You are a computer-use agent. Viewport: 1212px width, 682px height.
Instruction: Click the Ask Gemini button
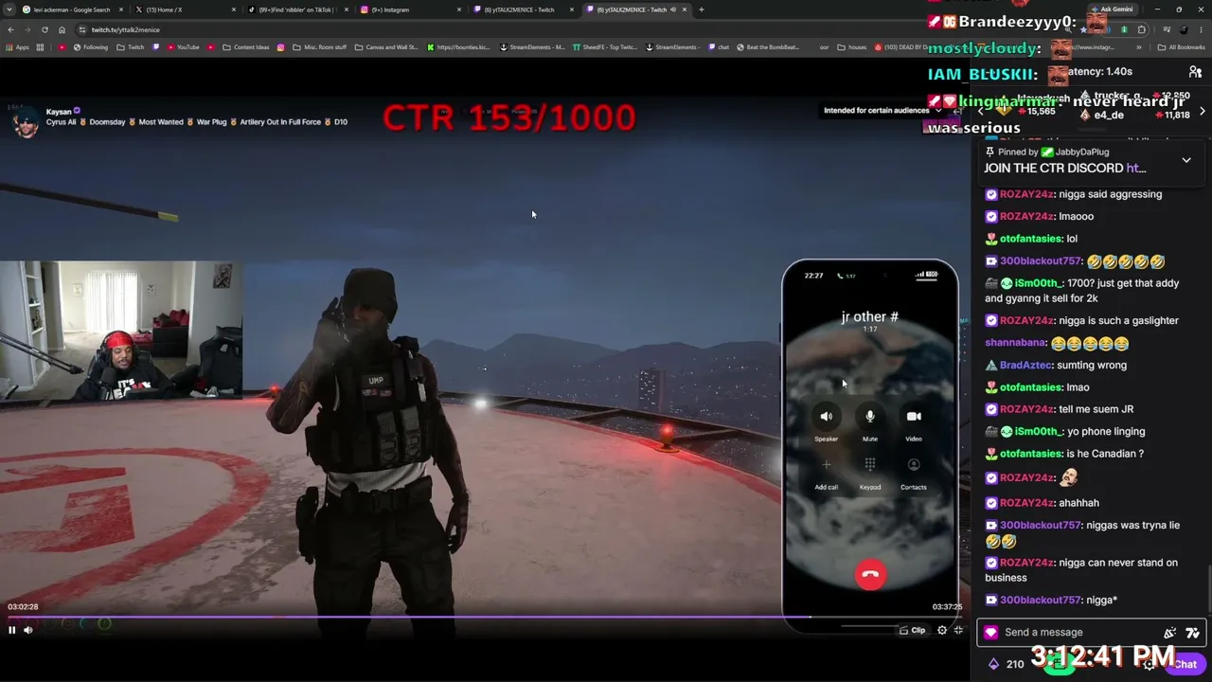coord(1114,9)
